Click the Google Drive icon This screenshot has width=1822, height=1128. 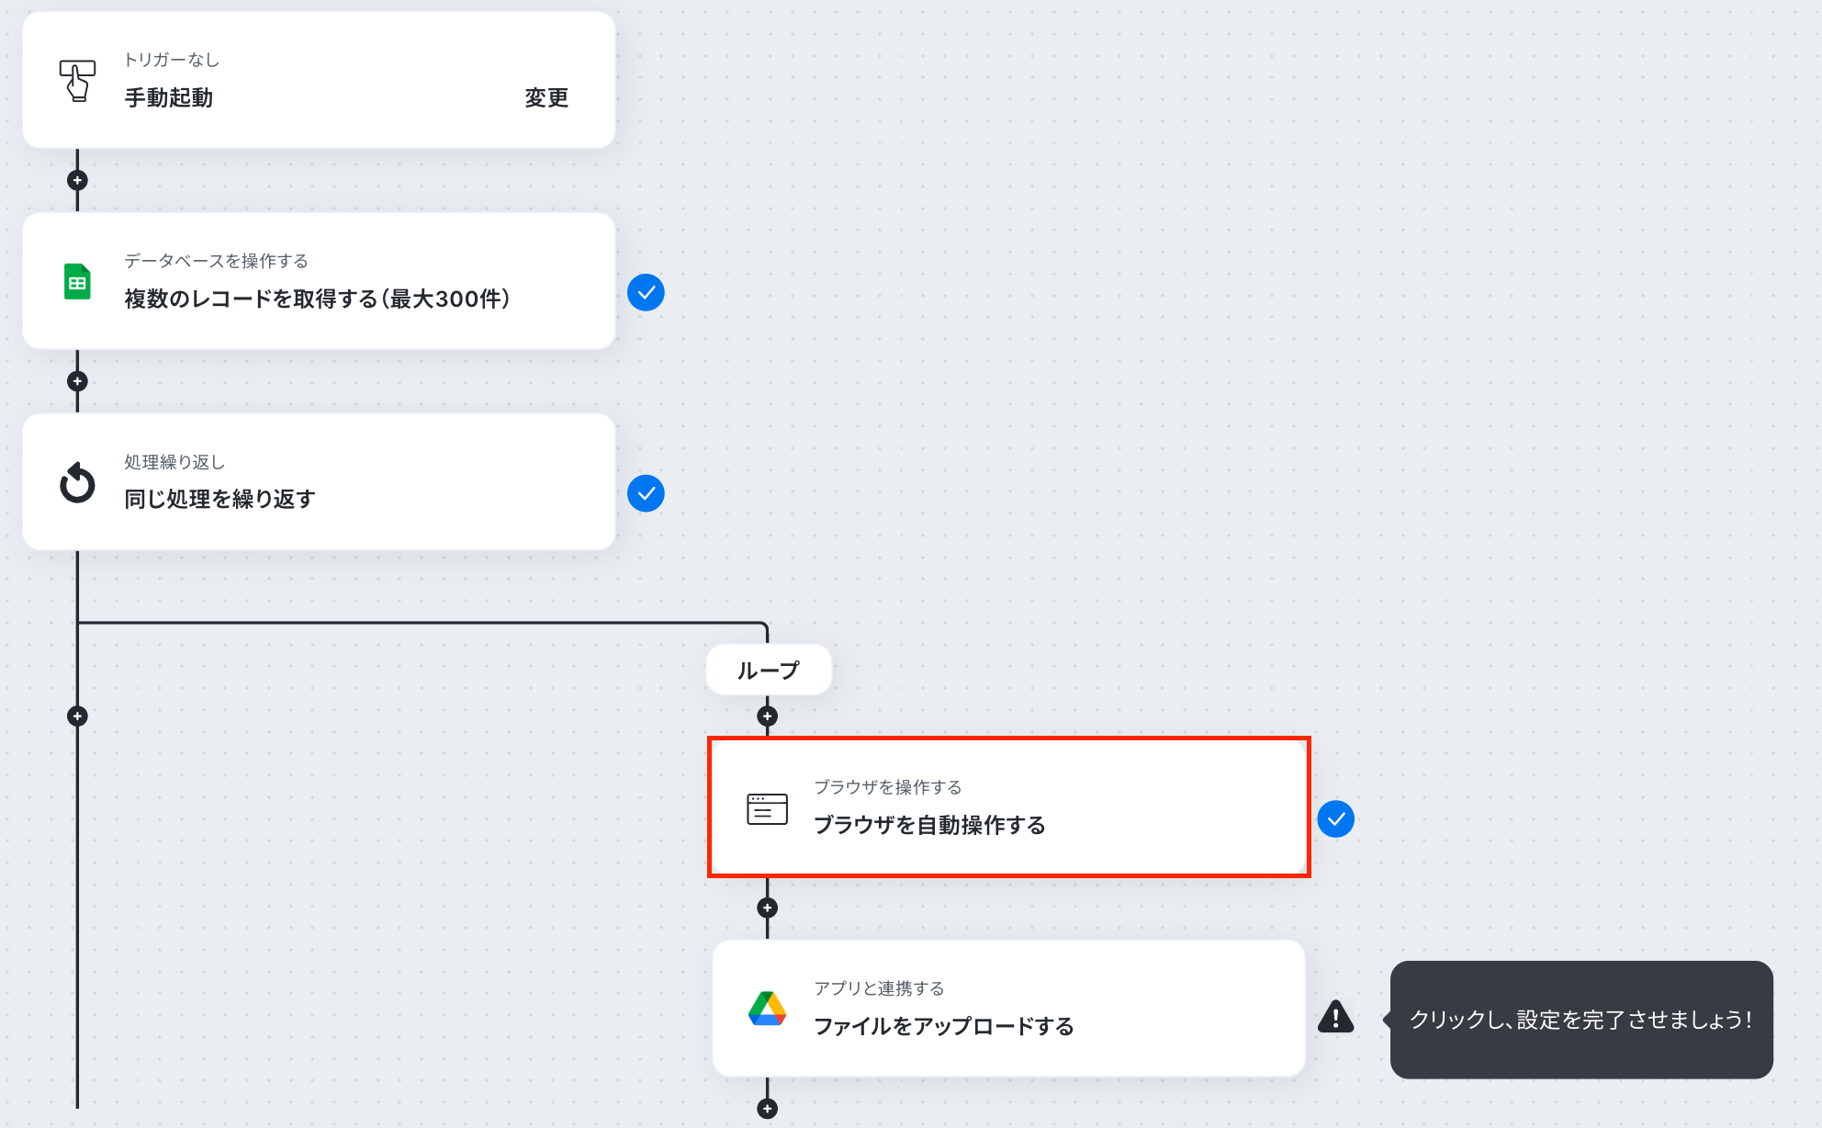pyautogui.click(x=767, y=1009)
